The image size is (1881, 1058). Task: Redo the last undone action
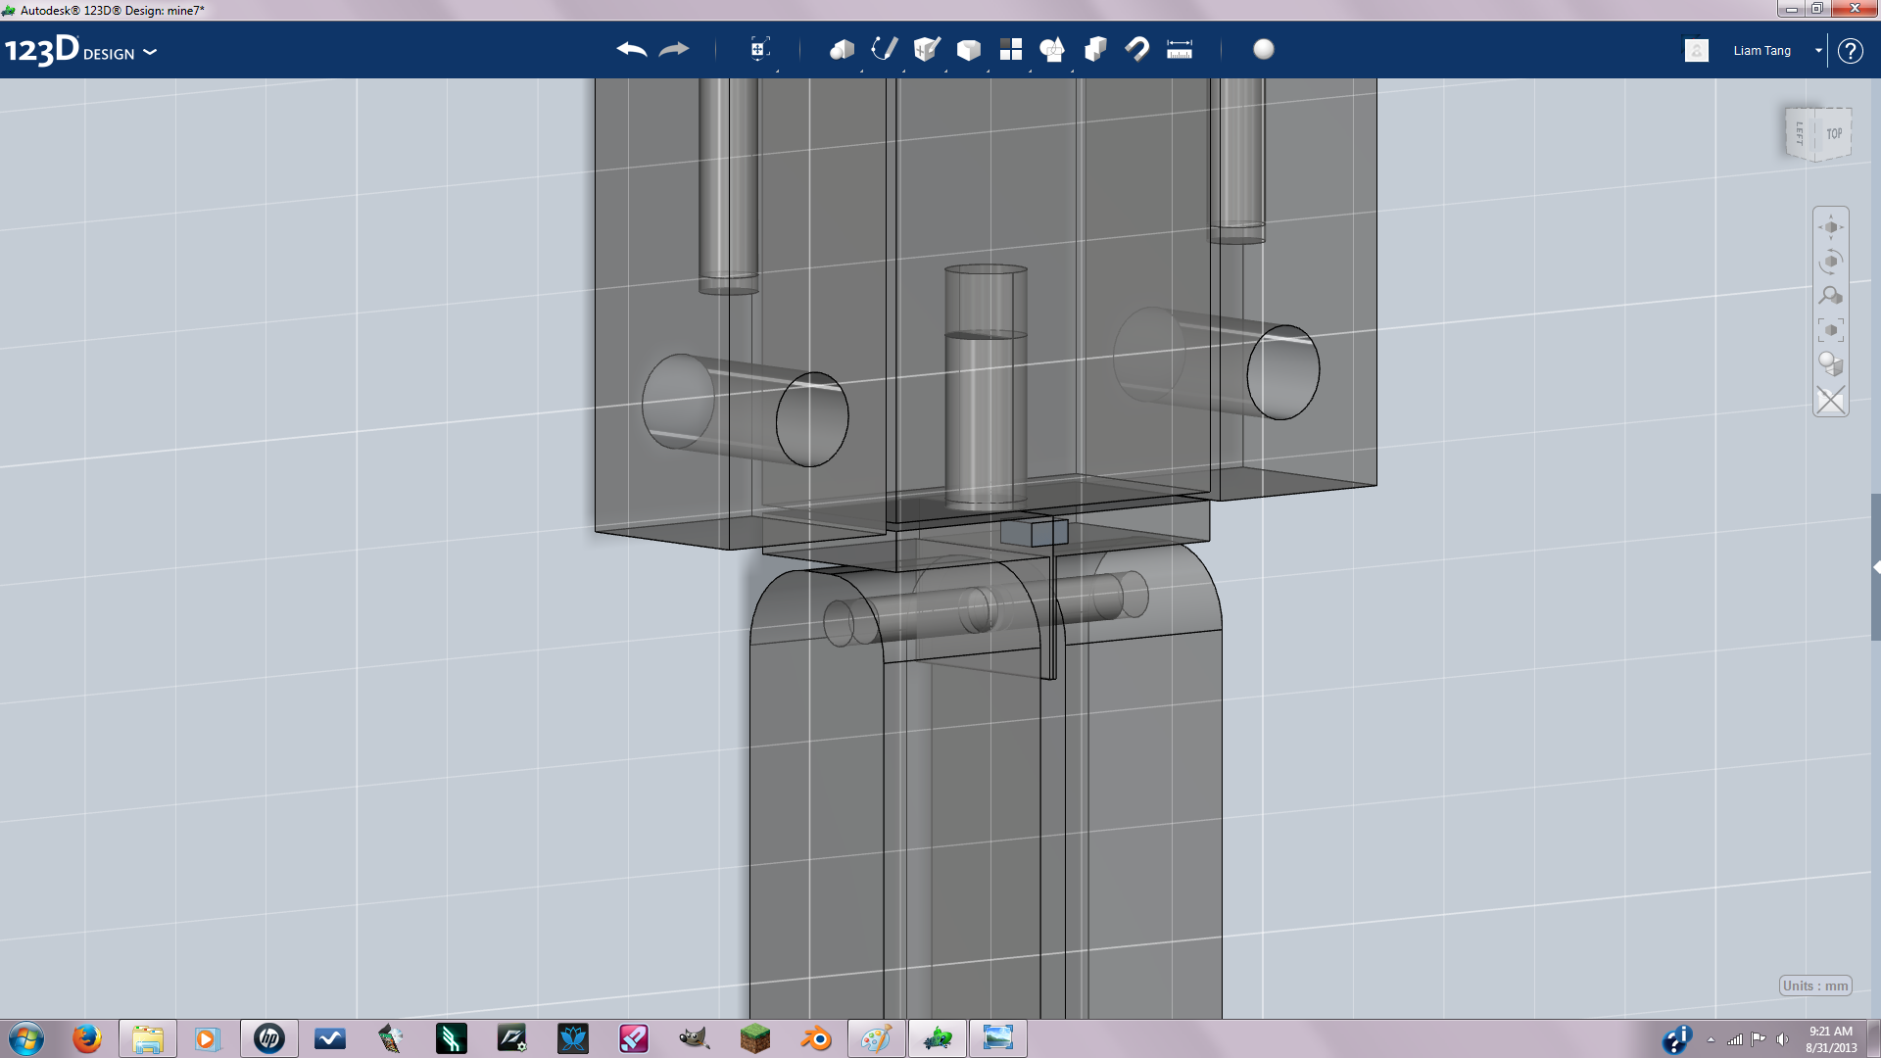(674, 50)
